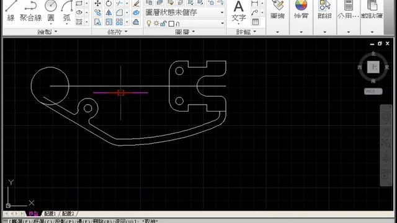The width and height of the screenshot is (397, 223).
Task: Switch to the Model (模型) tab
Action: (33, 214)
